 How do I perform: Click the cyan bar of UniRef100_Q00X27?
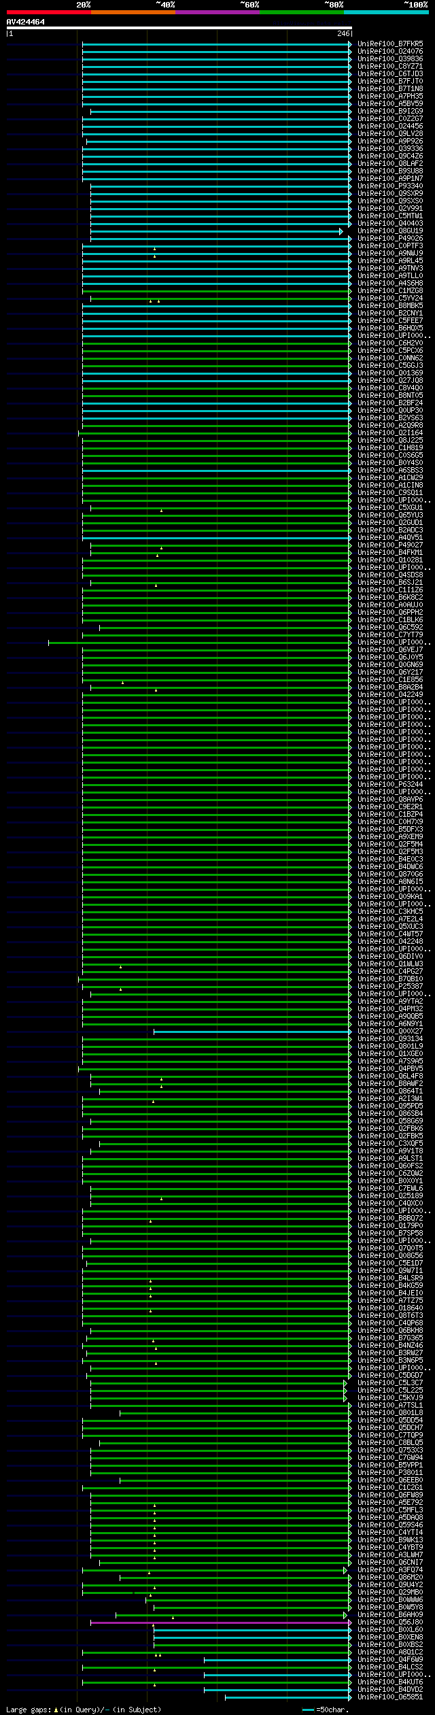click(253, 1032)
